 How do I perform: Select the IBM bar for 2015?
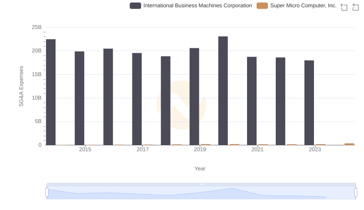point(79,98)
